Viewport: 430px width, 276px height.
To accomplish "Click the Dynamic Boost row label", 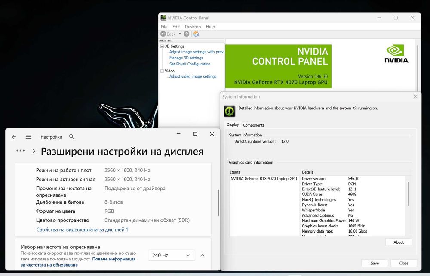I will pos(314,205).
